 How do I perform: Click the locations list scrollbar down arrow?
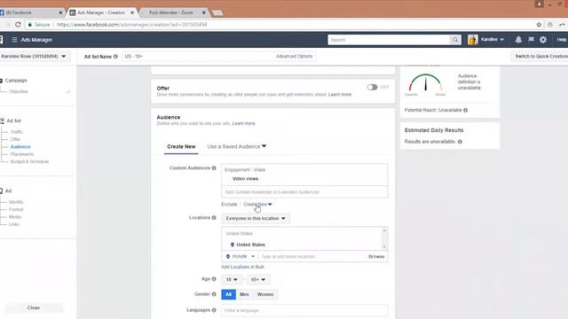pos(384,246)
